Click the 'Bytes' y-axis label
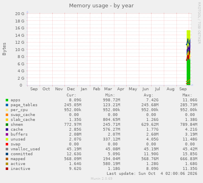The height and width of the screenshot is (183, 203). point(4,49)
